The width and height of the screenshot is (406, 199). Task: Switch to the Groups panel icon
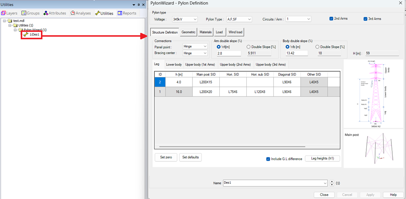point(24,13)
